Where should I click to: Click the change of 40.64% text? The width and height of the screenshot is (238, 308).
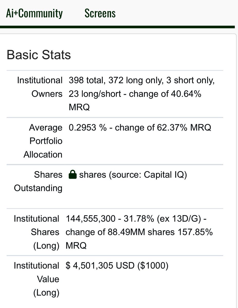click(x=165, y=94)
